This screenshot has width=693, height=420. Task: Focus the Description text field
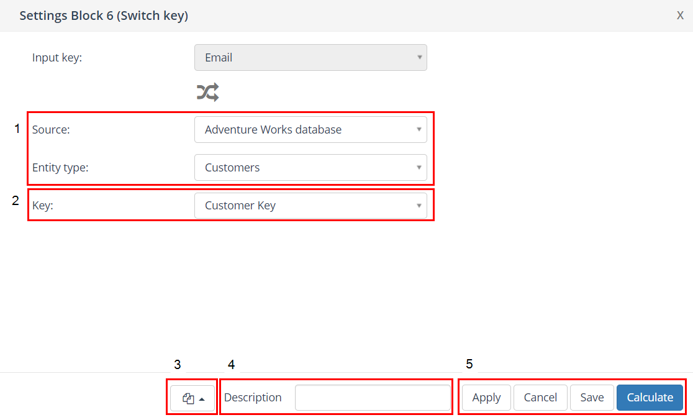[x=373, y=398]
